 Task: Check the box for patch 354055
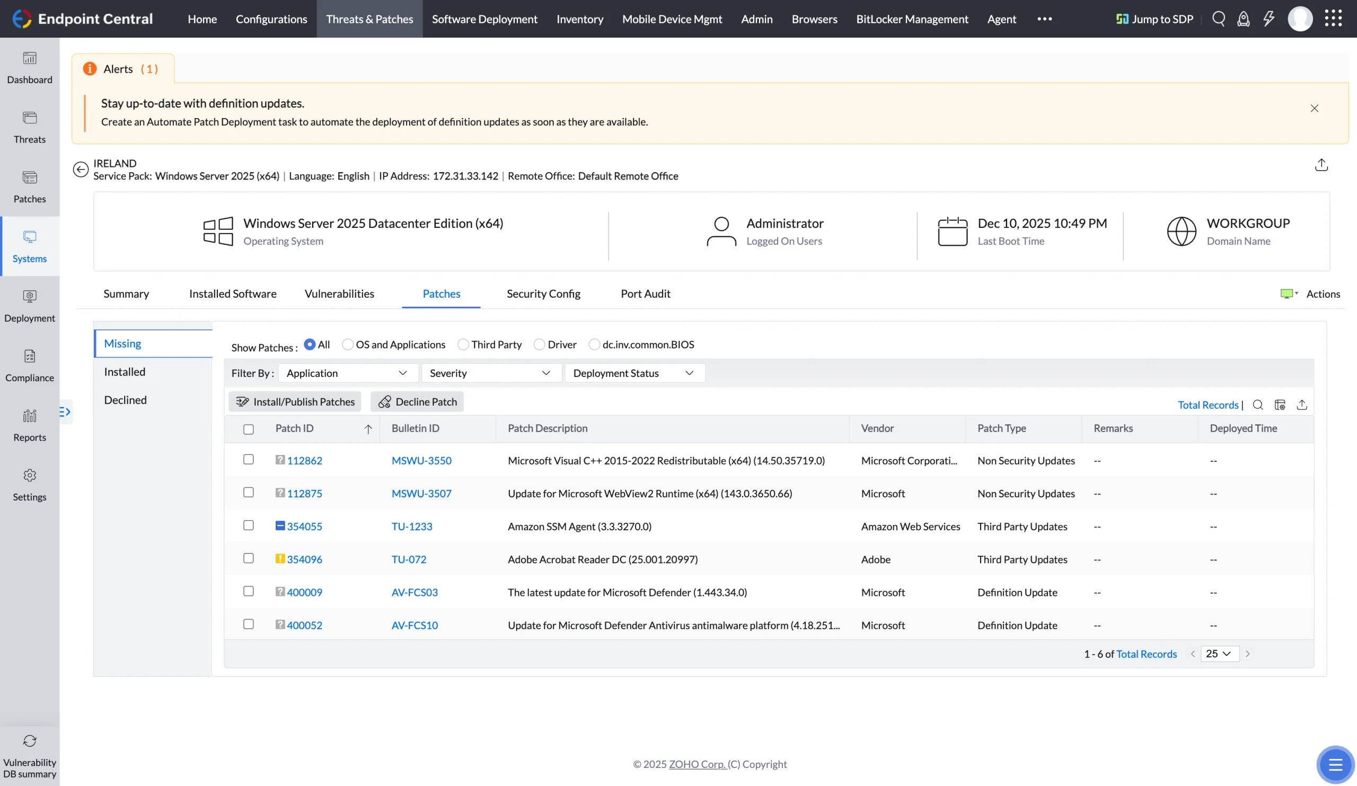[248, 525]
